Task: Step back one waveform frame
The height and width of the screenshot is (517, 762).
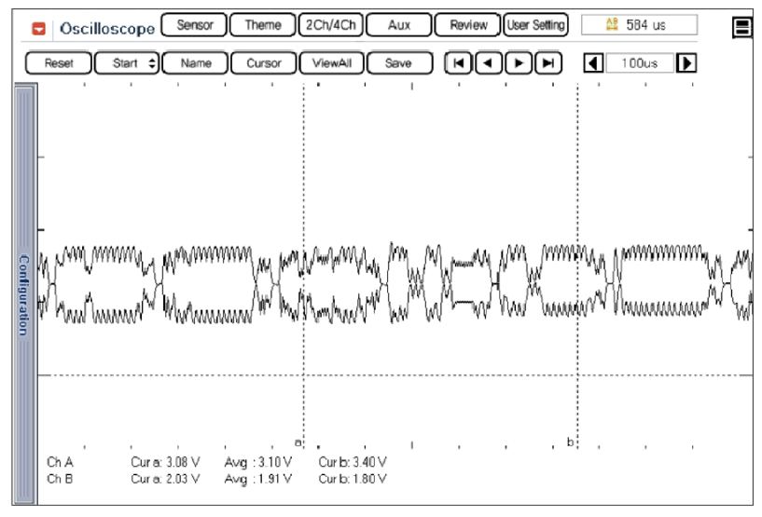Action: pyautogui.click(x=488, y=63)
